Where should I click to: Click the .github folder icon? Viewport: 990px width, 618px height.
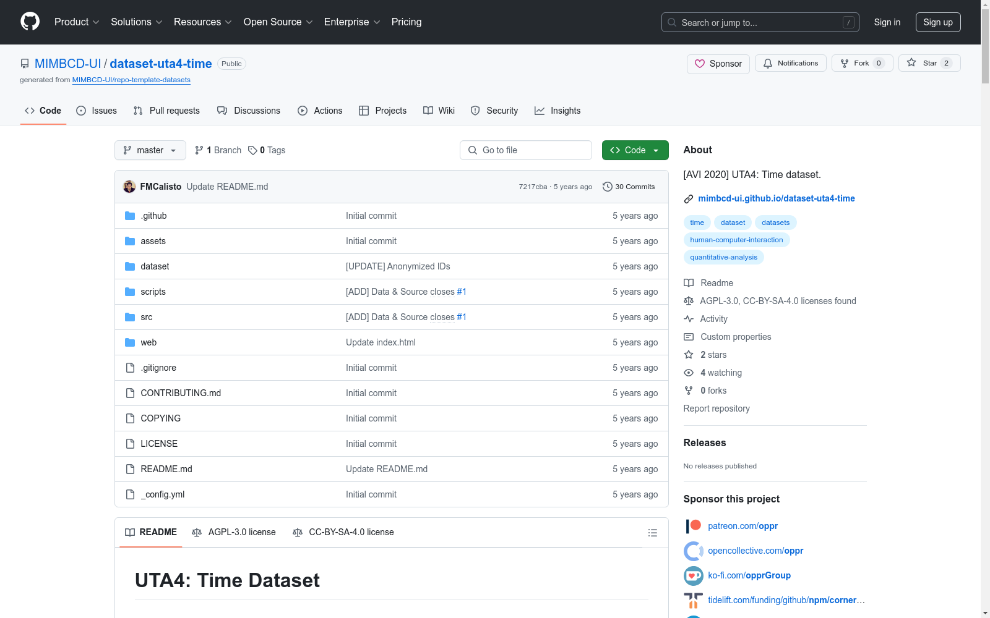coord(130,216)
